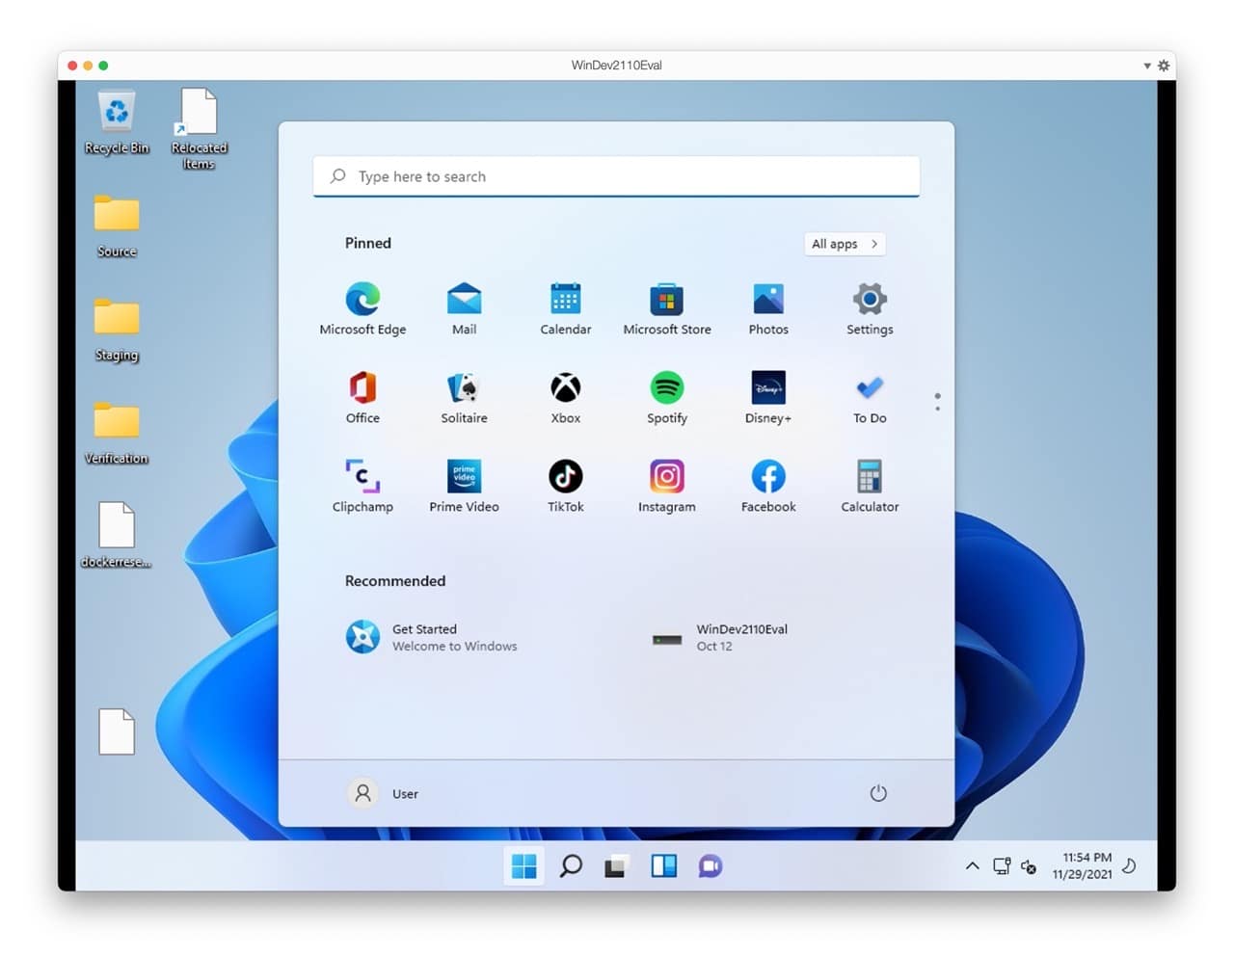Launch the To Do app
The height and width of the screenshot is (956, 1234).
point(870,397)
